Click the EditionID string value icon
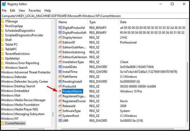190x131 pixels. (60, 42)
